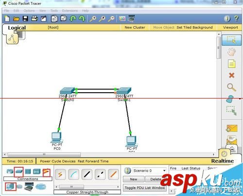Open the Options menu
Image resolution: width=243 pixels, height=196 pixels.
click(29, 11)
